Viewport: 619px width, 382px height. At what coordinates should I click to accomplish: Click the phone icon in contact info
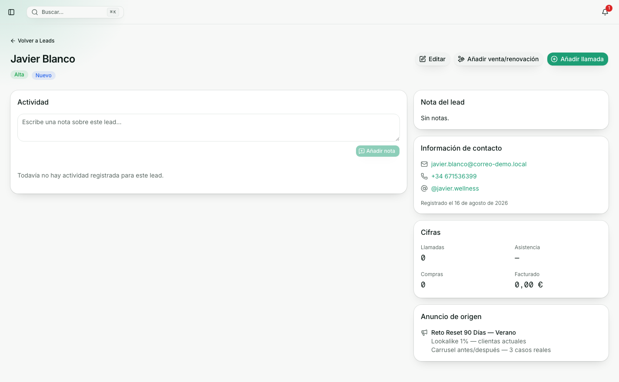[424, 176]
